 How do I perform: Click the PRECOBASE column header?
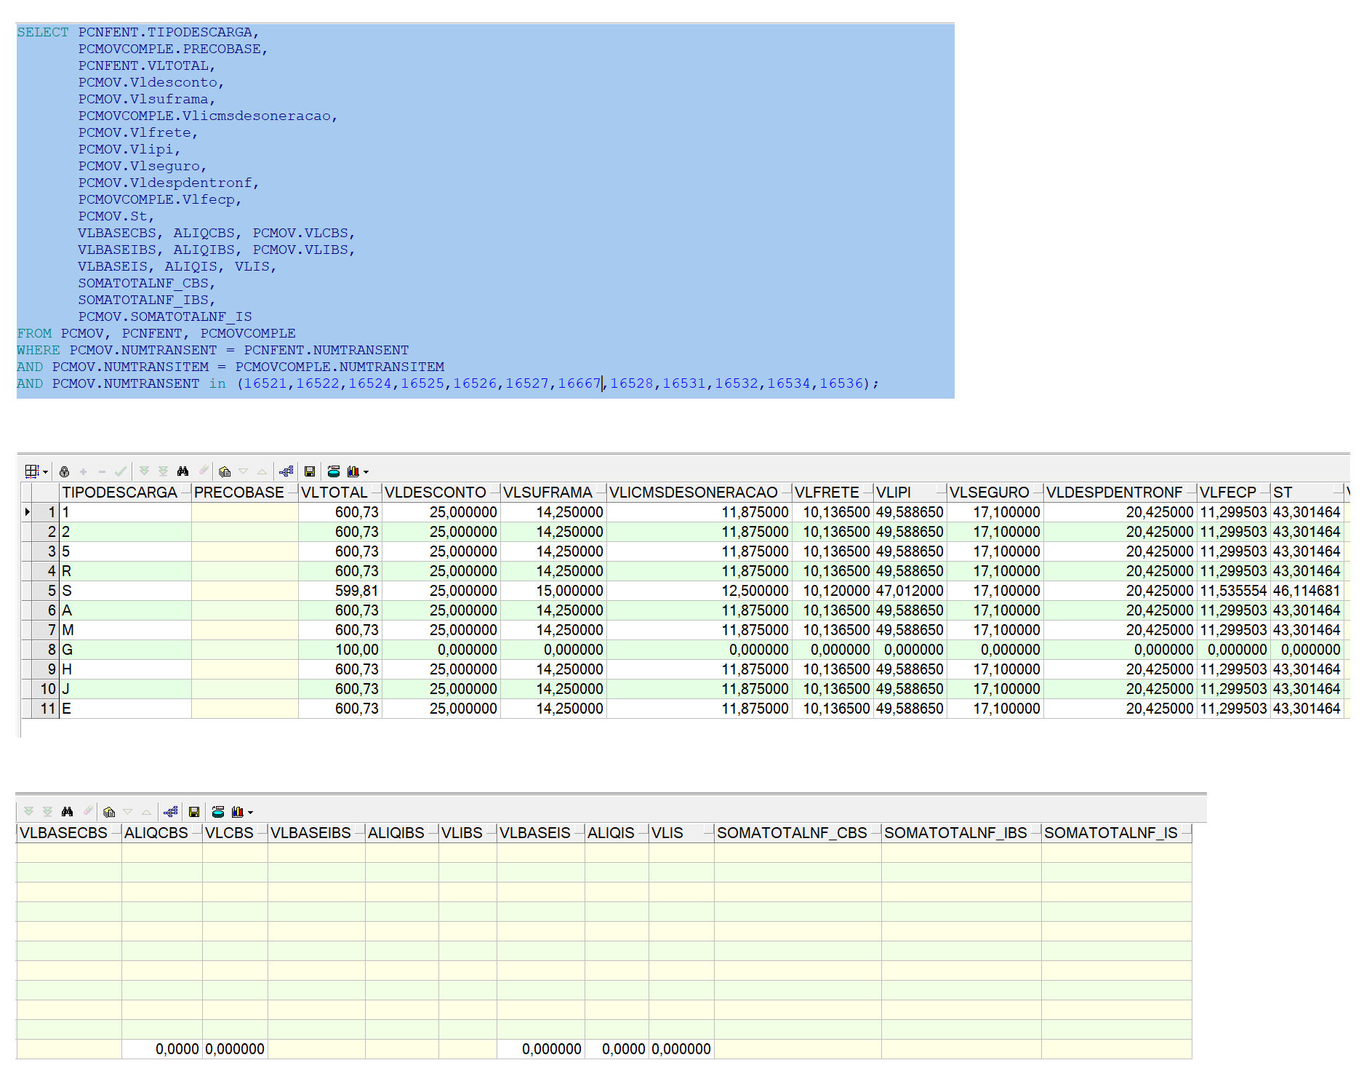[x=245, y=493]
